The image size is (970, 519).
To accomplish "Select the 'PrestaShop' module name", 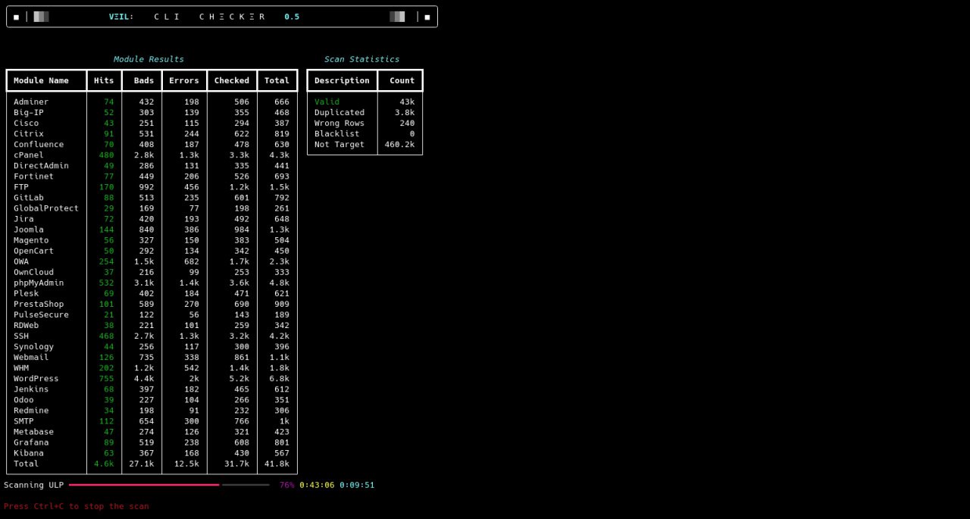I will click(x=39, y=303).
